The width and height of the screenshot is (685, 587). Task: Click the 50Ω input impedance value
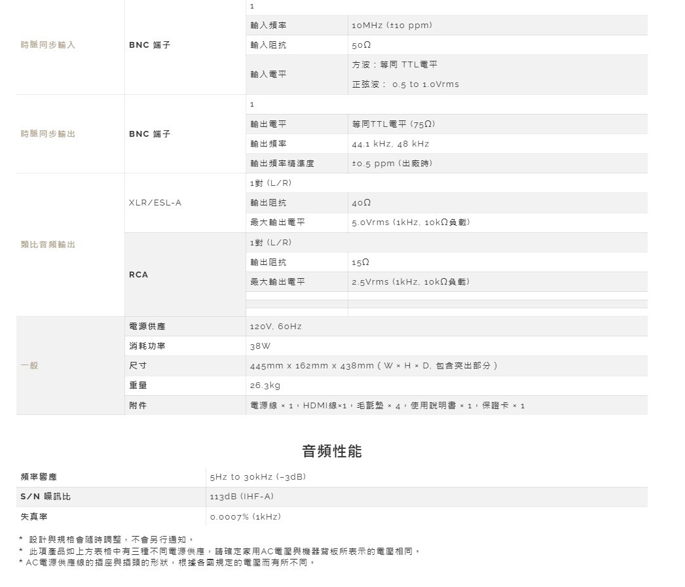coord(361,45)
